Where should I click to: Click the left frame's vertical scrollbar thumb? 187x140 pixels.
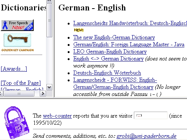pyautogui.click(x=49, y=20)
